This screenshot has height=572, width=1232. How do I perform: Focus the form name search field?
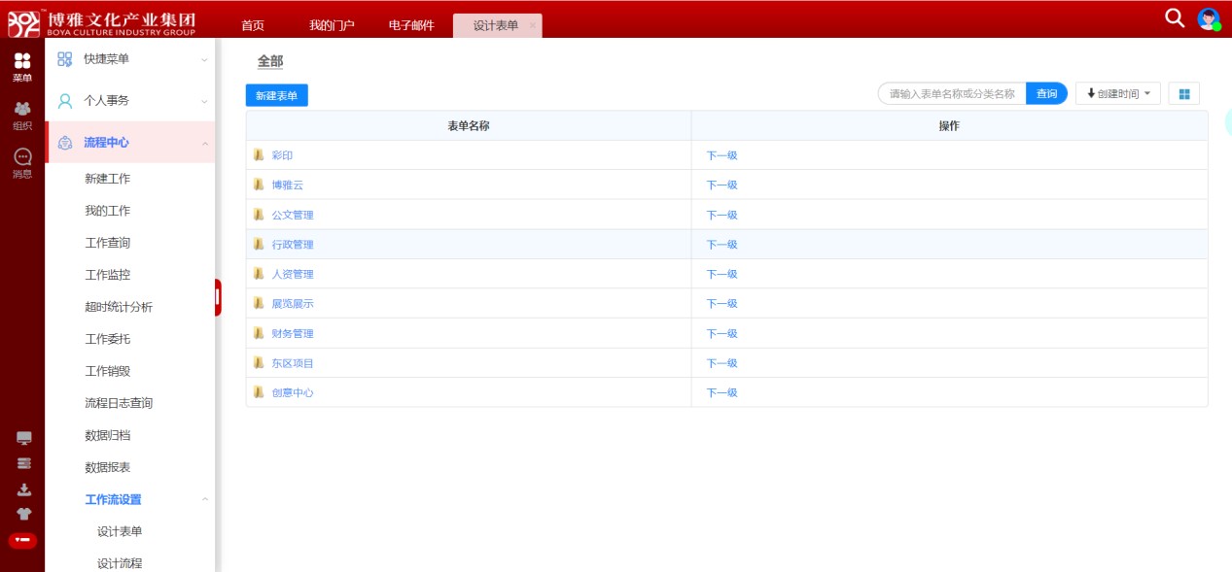[952, 93]
